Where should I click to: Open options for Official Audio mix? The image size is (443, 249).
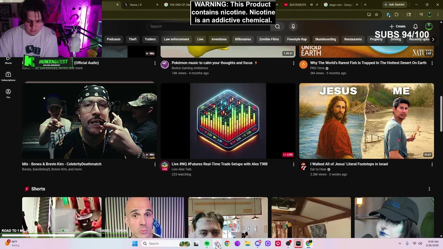click(155, 63)
